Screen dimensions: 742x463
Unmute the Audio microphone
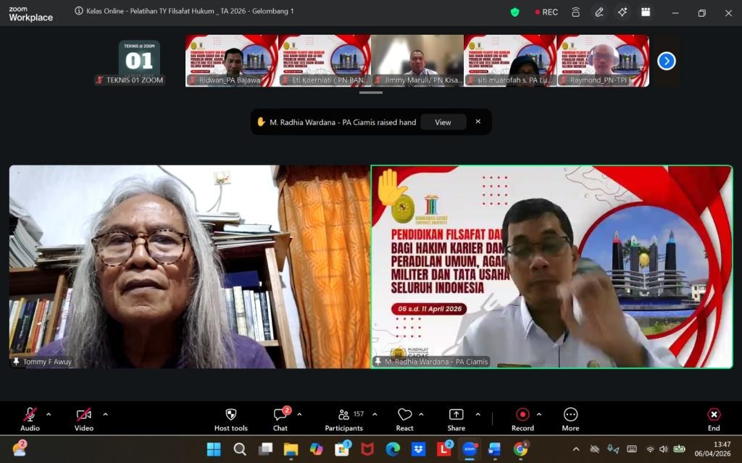(x=30, y=415)
